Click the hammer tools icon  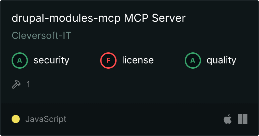16,84
